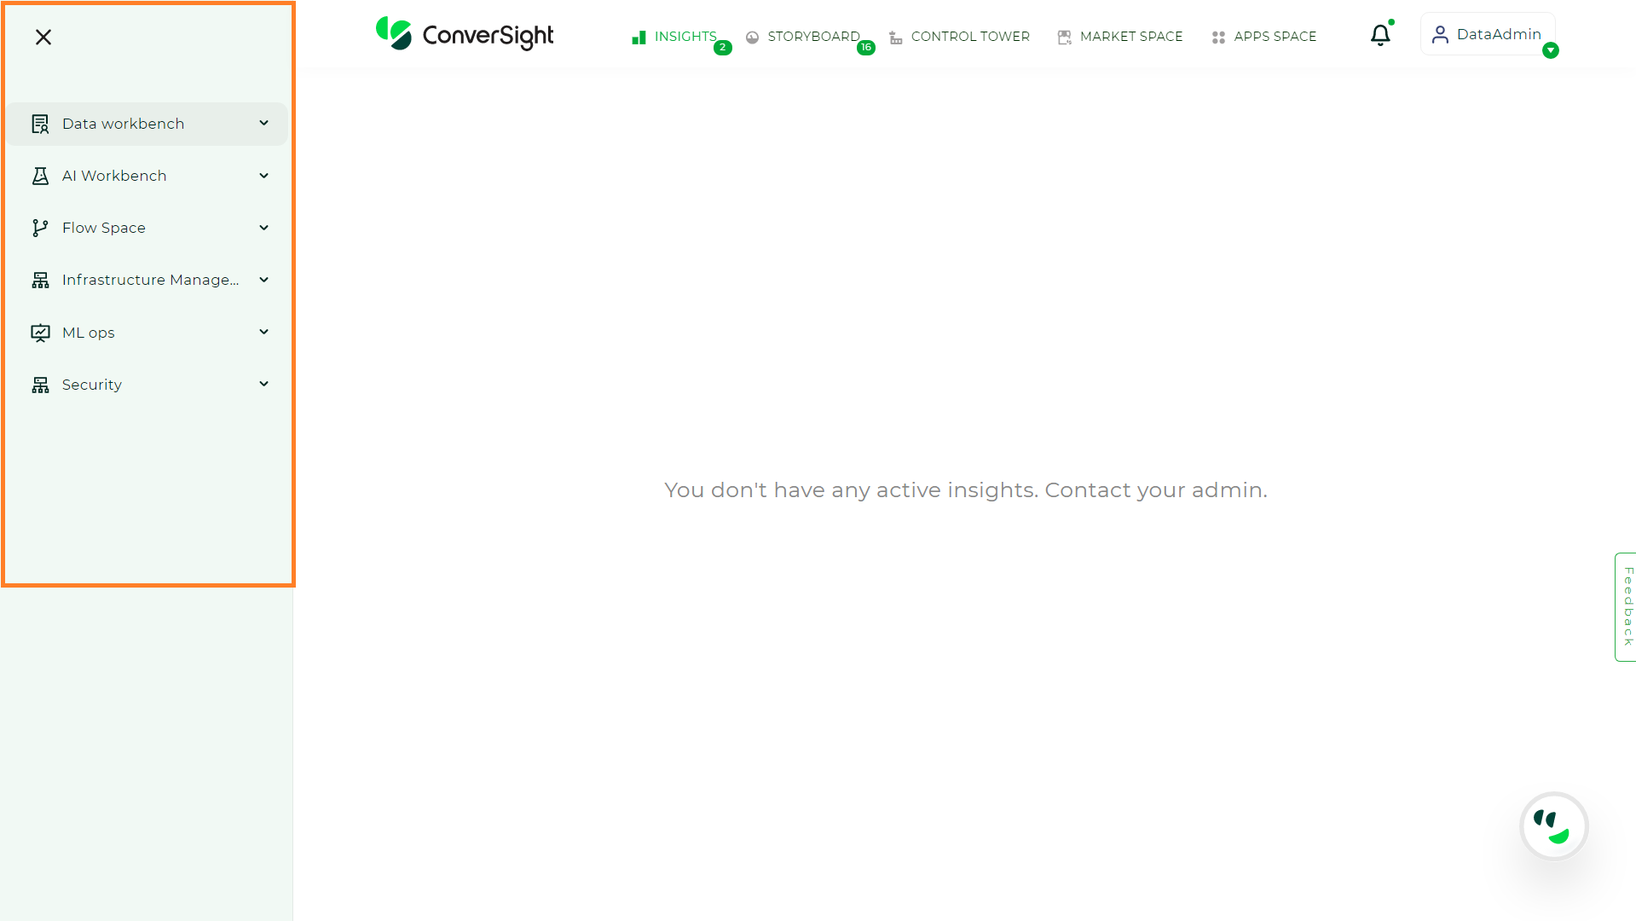Image resolution: width=1636 pixels, height=921 pixels.
Task: Select the ML ops chart icon
Action: click(x=40, y=332)
